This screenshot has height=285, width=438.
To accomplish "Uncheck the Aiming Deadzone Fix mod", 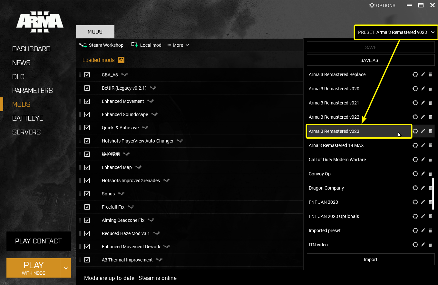I will click(87, 220).
